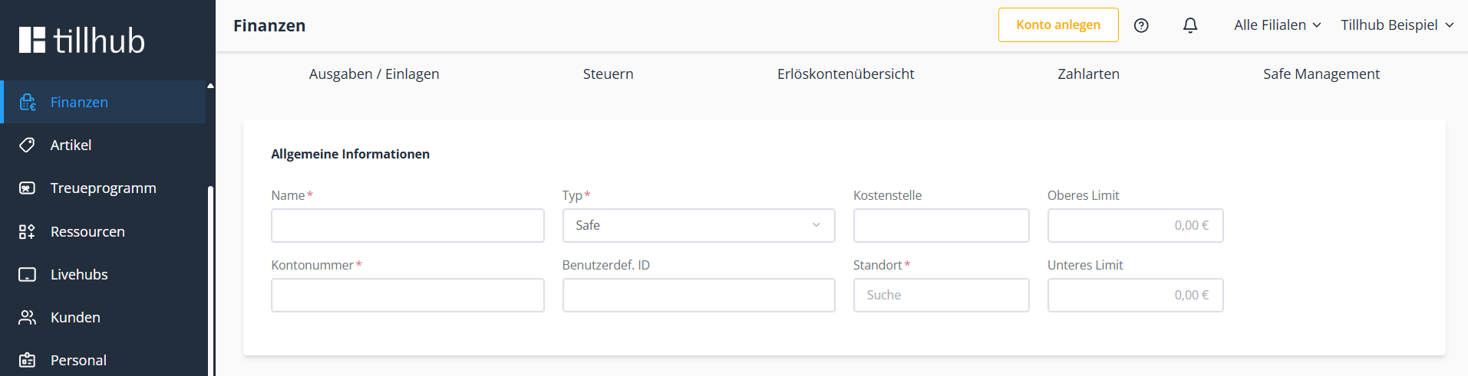Click the Kunden people icon
This screenshot has height=376, width=1468.
[x=28, y=318]
